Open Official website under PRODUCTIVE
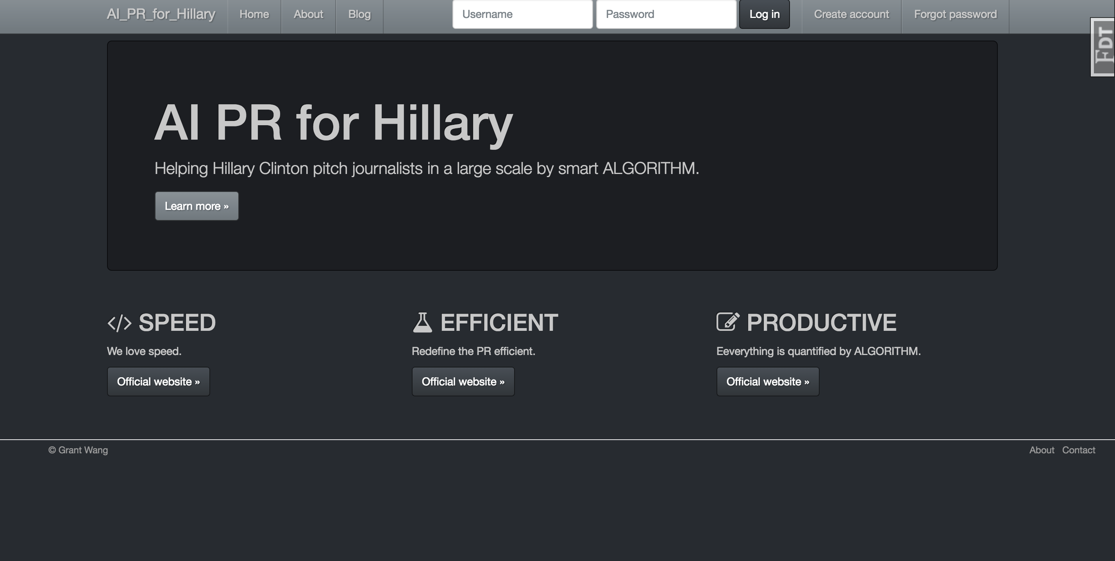 pyautogui.click(x=767, y=382)
